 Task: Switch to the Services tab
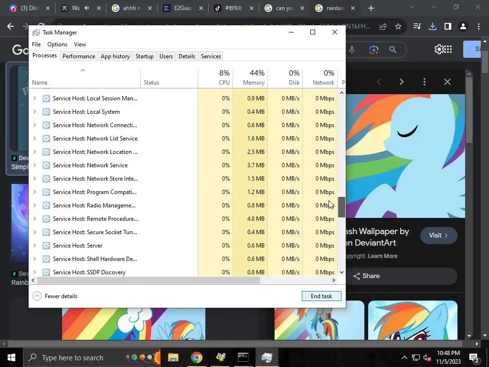tap(211, 56)
